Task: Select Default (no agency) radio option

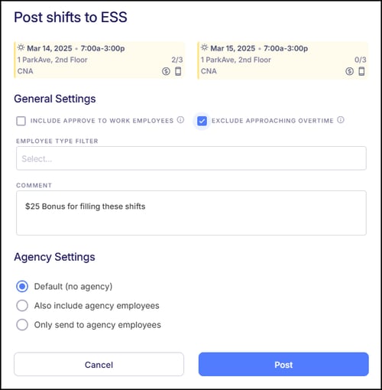Action: coord(22,286)
